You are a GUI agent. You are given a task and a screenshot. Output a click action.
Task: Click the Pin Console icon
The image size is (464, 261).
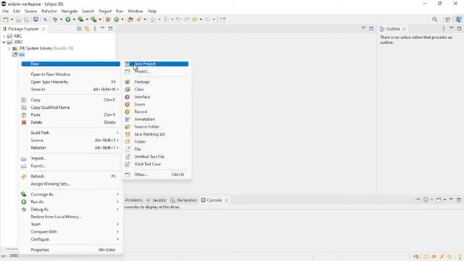(x=418, y=200)
